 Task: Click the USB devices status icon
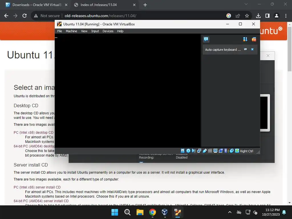(x=204, y=151)
